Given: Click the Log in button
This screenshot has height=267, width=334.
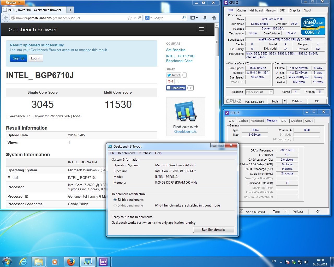Looking at the screenshot, I should 35,58.
